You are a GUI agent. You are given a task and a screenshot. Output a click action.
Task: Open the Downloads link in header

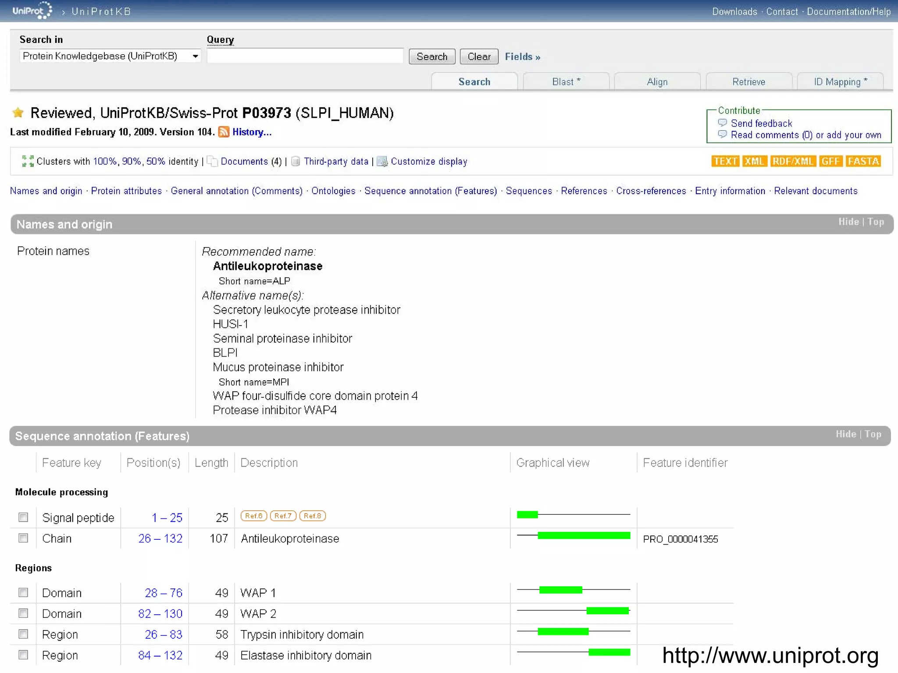tap(734, 11)
